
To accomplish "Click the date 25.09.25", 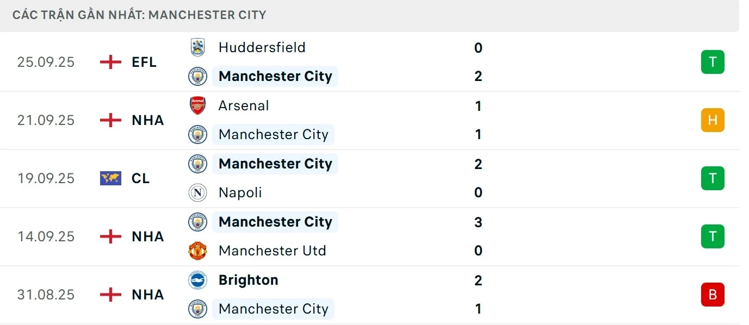I will (x=46, y=61).
